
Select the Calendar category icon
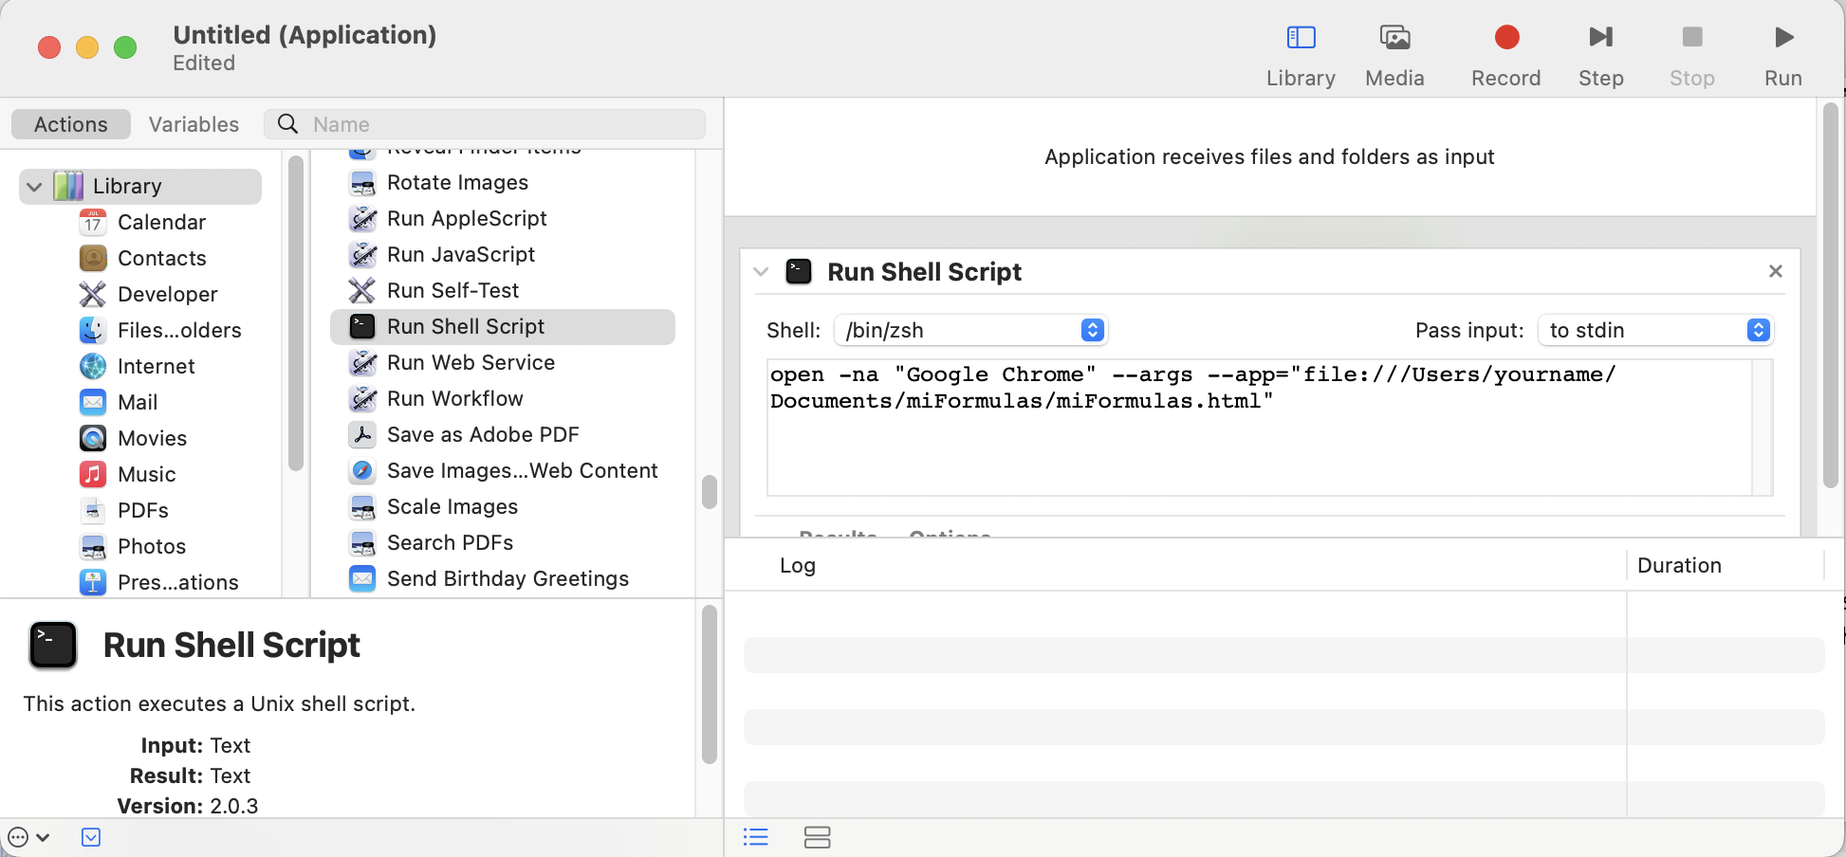tap(93, 222)
